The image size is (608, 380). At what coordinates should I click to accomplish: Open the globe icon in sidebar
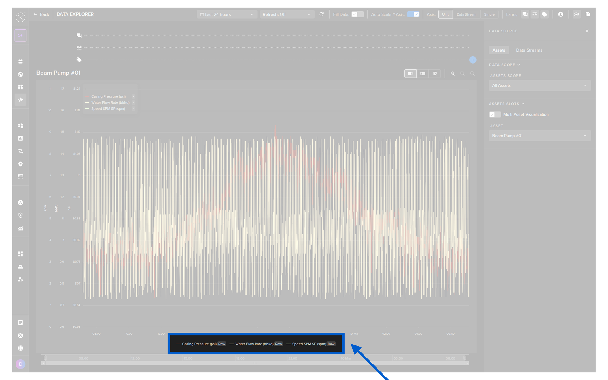(21, 74)
